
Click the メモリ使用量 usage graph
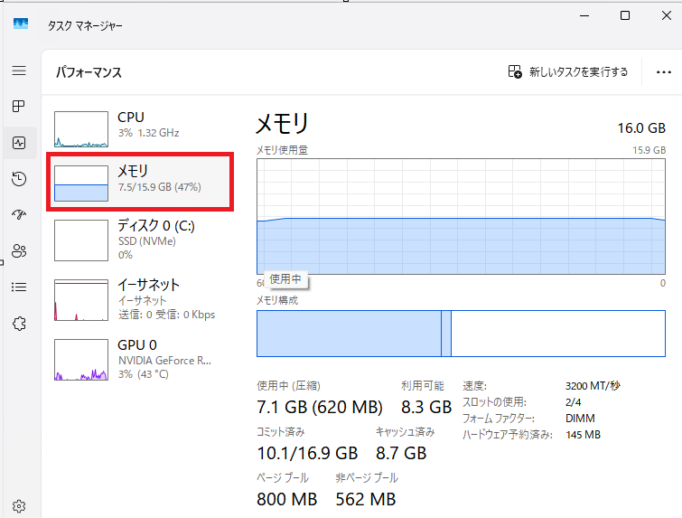pos(461,216)
